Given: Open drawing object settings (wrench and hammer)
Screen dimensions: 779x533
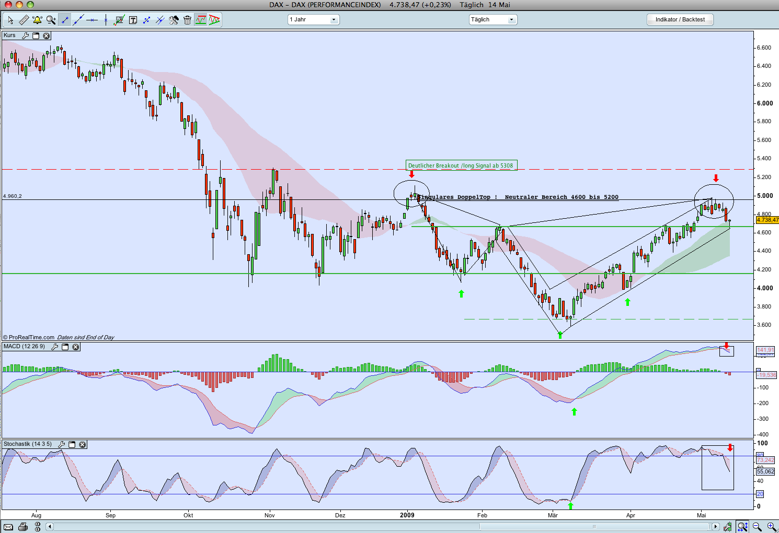Looking at the screenshot, I should click(x=174, y=20).
